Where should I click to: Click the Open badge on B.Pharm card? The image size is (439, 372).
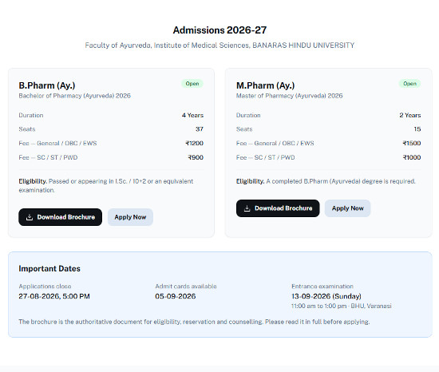[x=192, y=84]
